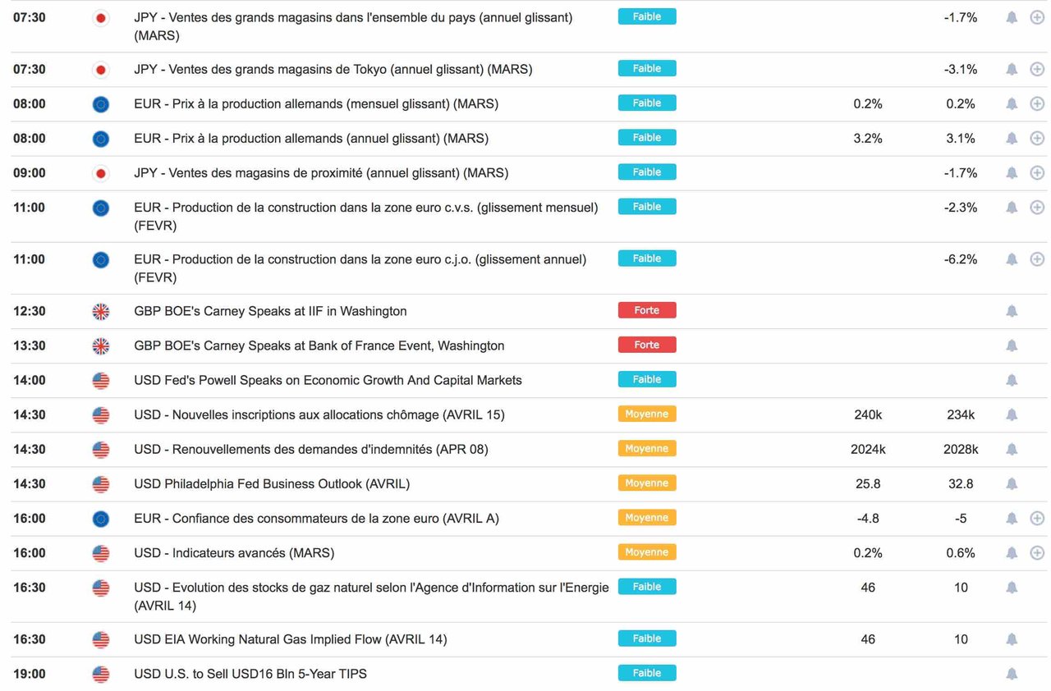Click Faible badge on 5-Year TIPS row
This screenshot has height=691, width=1051.
pyautogui.click(x=647, y=674)
